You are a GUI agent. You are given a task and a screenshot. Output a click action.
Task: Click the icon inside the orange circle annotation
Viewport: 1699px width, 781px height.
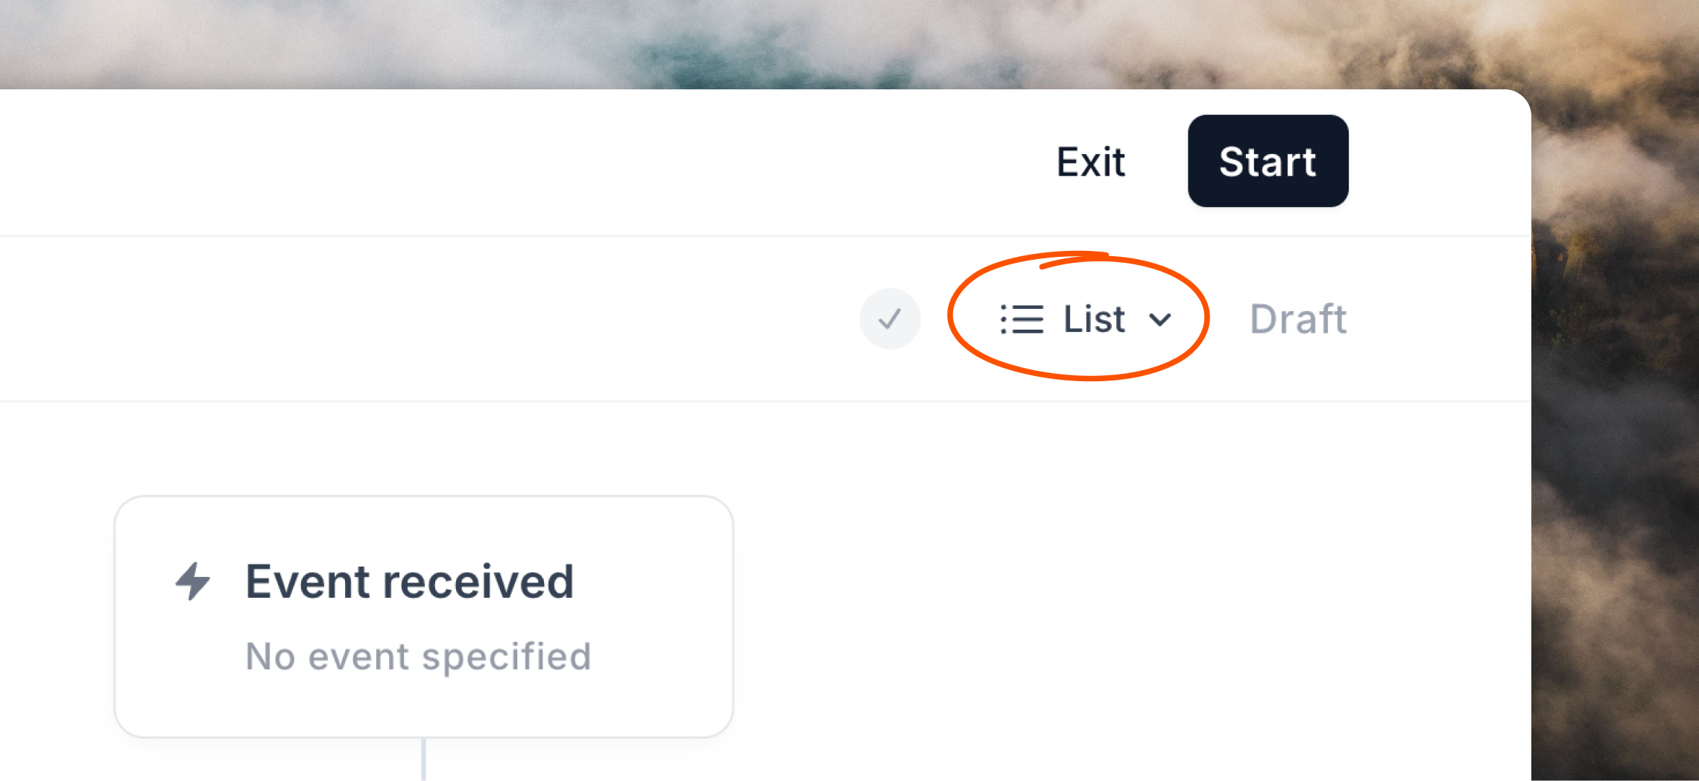point(1022,319)
